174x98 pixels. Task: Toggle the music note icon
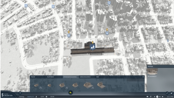tap(151, 96)
